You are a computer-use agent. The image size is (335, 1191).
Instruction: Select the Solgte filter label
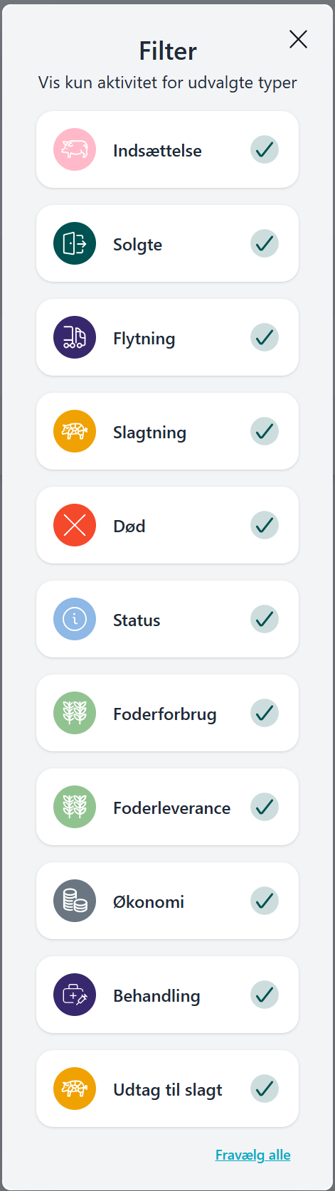point(138,245)
